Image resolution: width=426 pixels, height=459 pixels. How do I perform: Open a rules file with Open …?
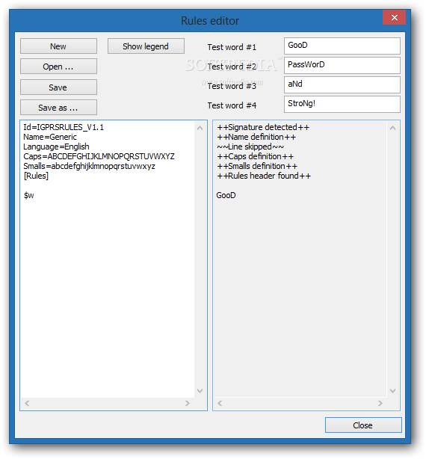click(58, 67)
